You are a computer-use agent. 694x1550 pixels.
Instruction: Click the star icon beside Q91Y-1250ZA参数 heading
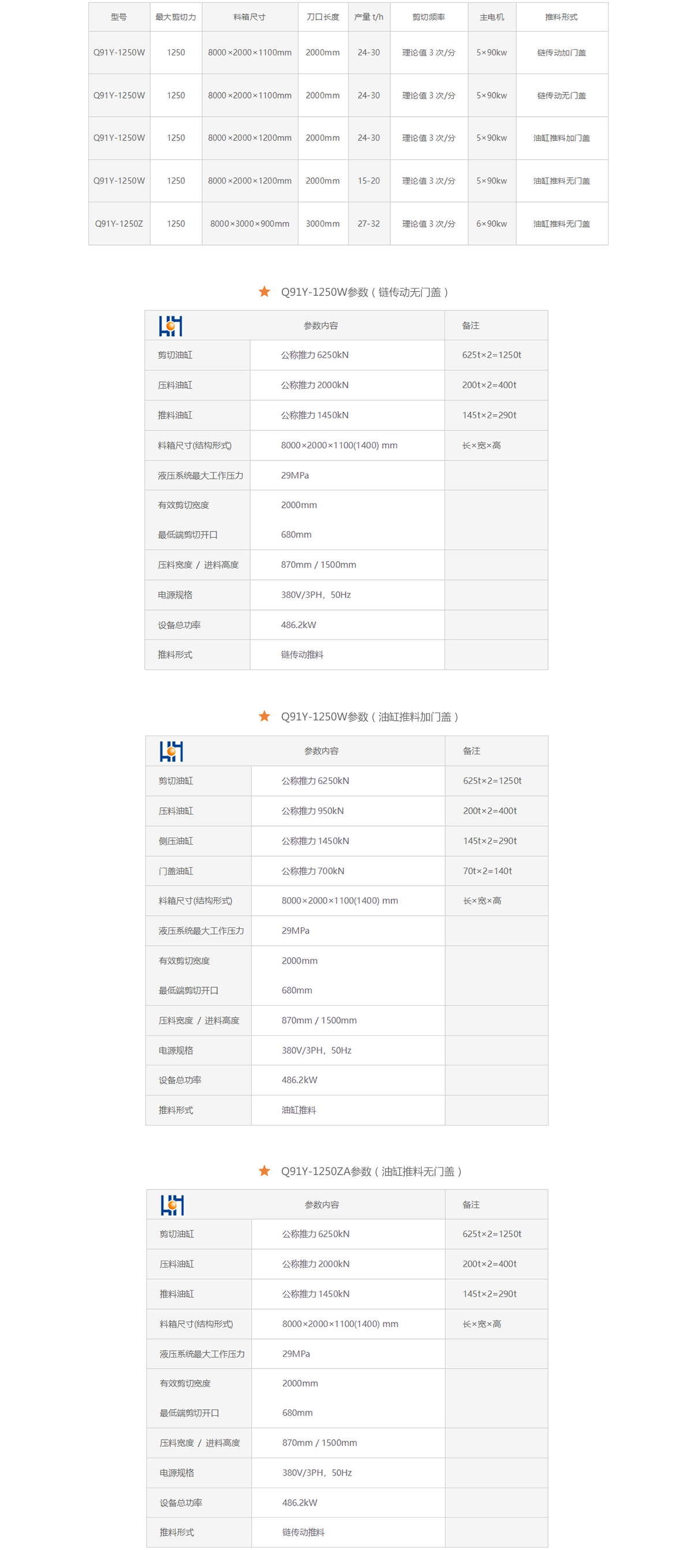click(x=264, y=1171)
